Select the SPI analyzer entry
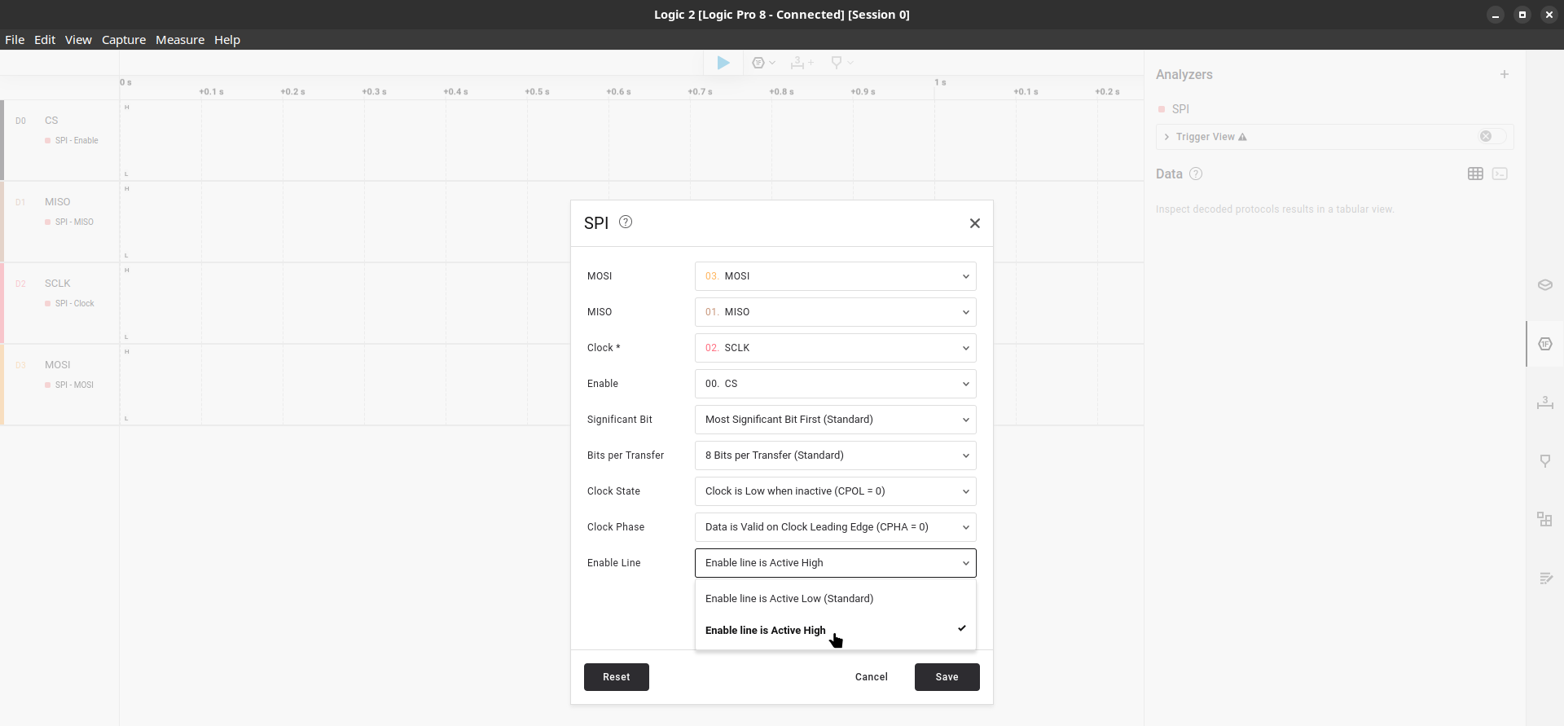The width and height of the screenshot is (1564, 726). pyautogui.click(x=1180, y=109)
